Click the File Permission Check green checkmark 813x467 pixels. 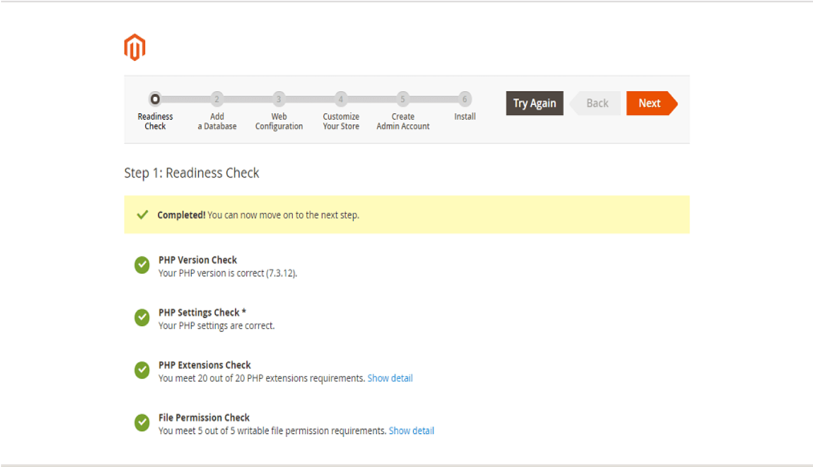click(142, 423)
